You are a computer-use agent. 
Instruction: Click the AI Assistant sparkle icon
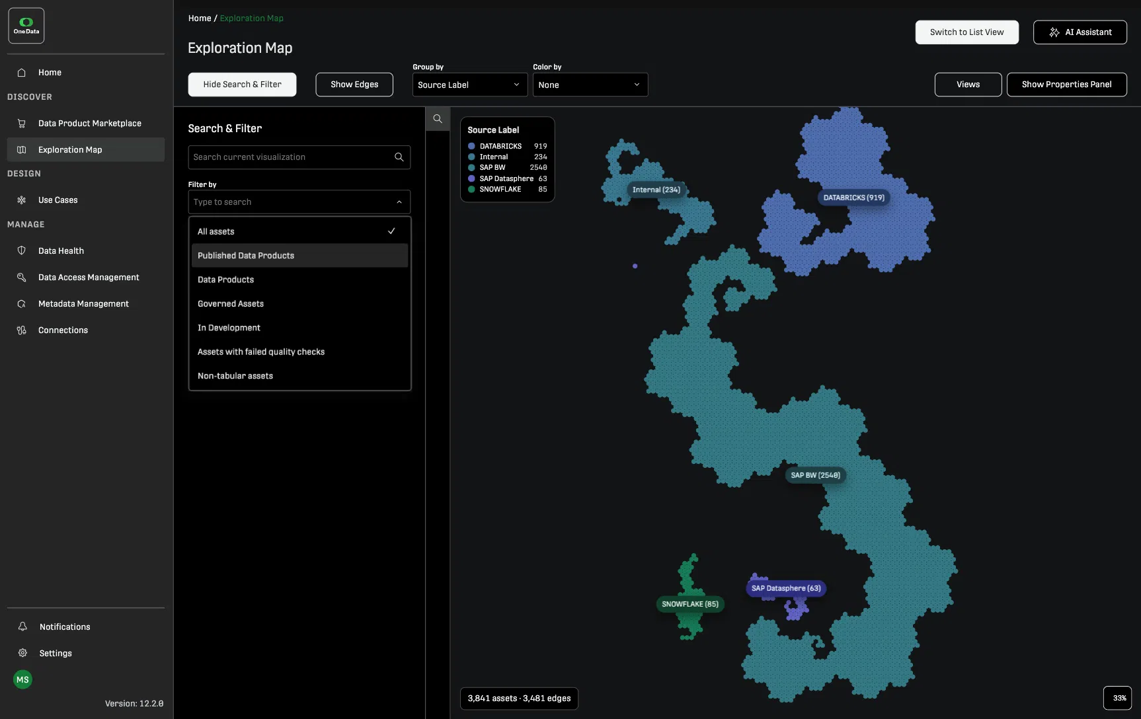(1054, 32)
